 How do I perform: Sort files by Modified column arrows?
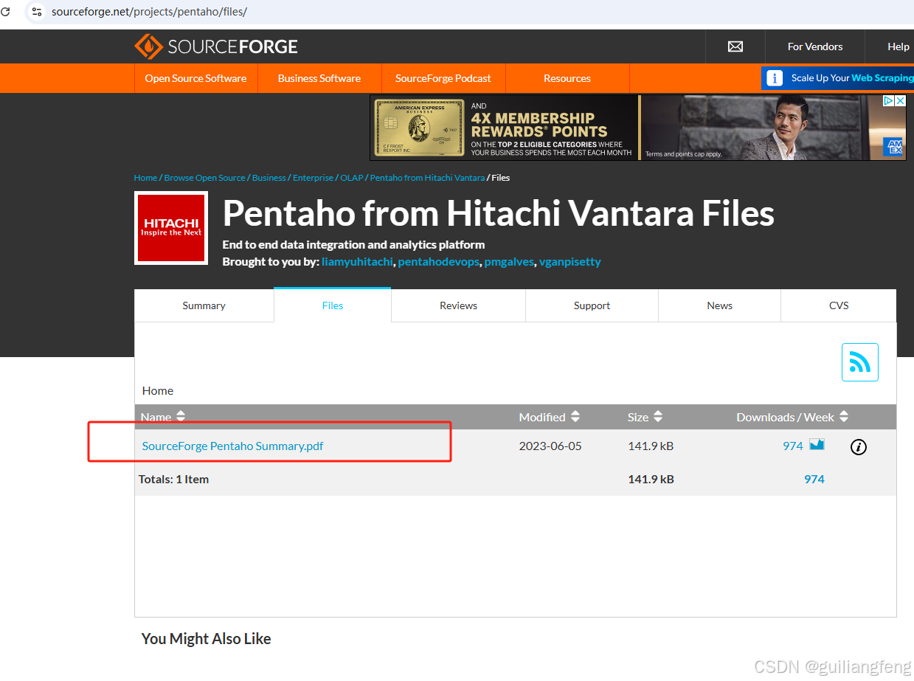pos(575,417)
